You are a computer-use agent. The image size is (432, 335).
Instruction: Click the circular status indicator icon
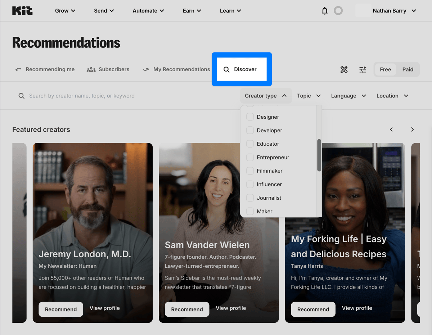tap(338, 11)
